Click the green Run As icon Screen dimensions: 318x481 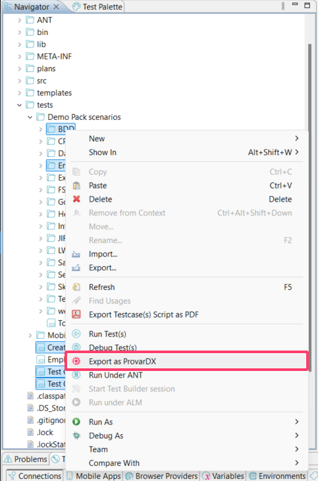click(x=76, y=422)
